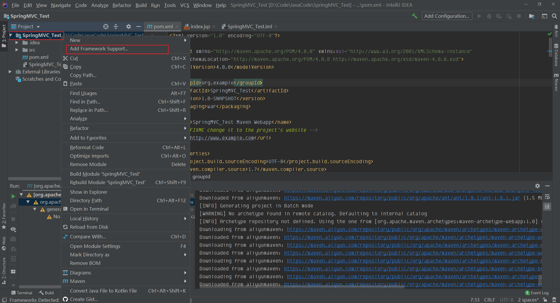The image size is (560, 303).
Task: Open Search Everywhere magnifier icon
Action: [x=554, y=16]
